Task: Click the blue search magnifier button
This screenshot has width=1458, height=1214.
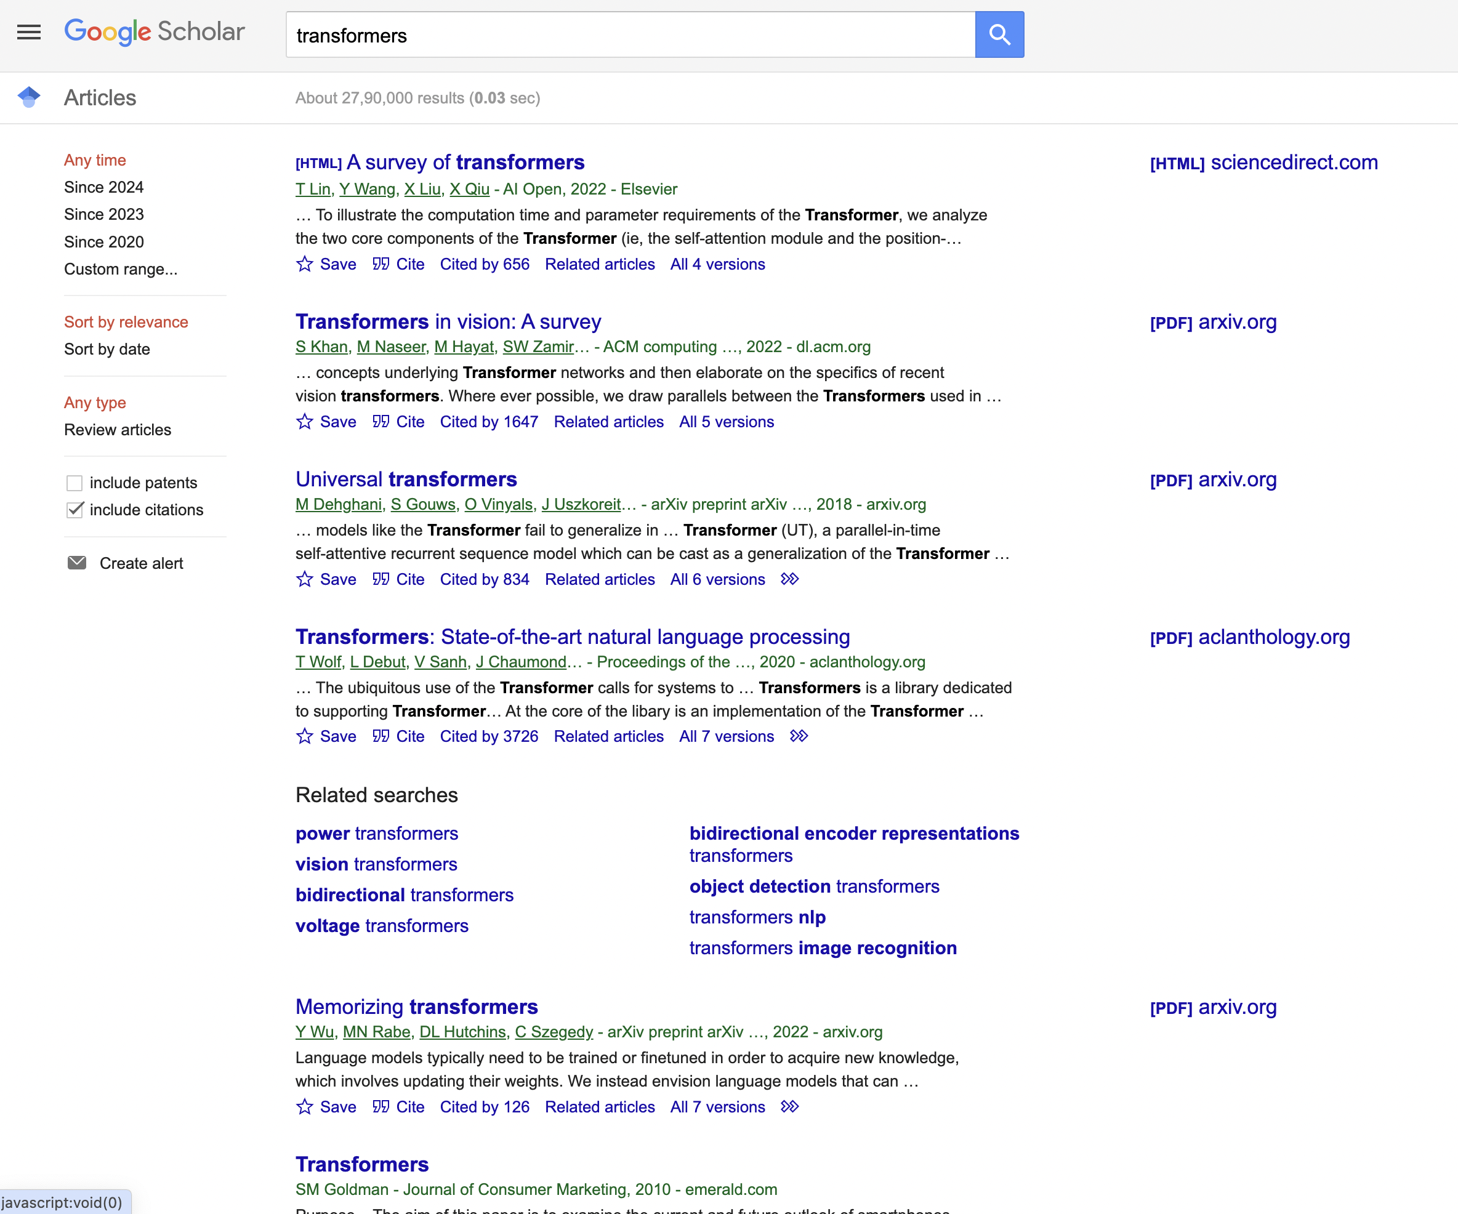Action: click(x=999, y=34)
